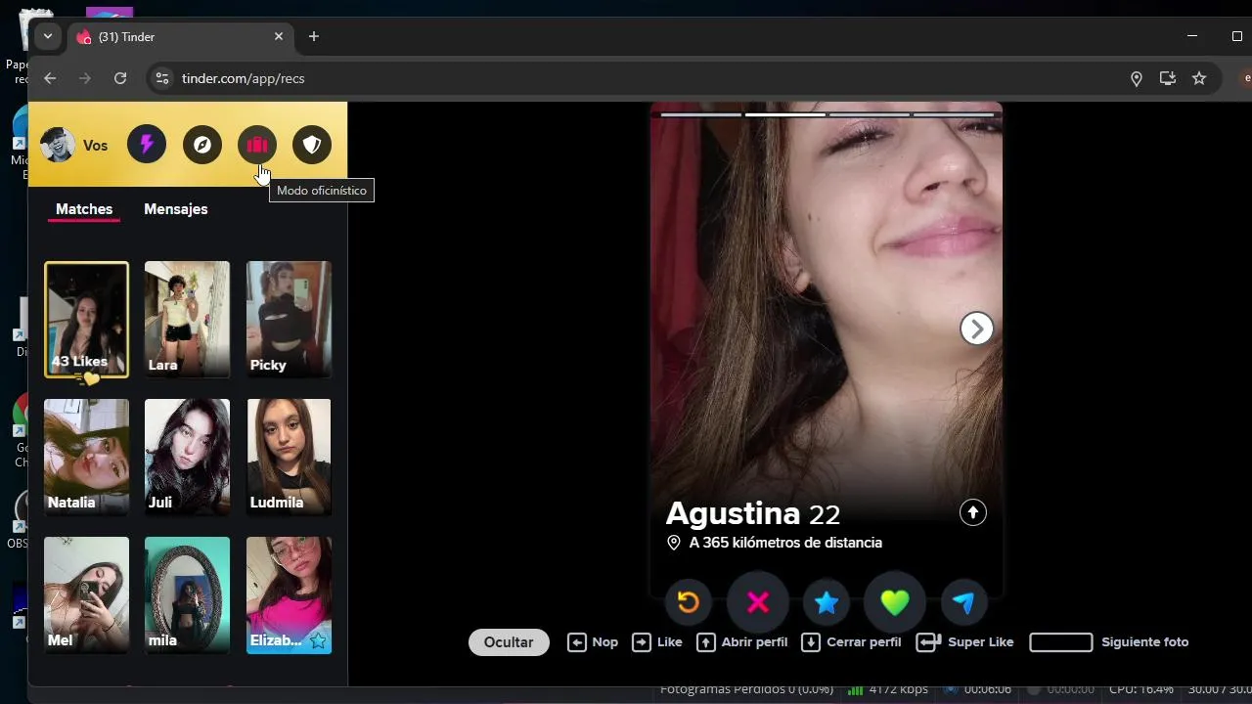Open profile info with the up arrow icon
1252x704 pixels.
pyautogui.click(x=972, y=512)
